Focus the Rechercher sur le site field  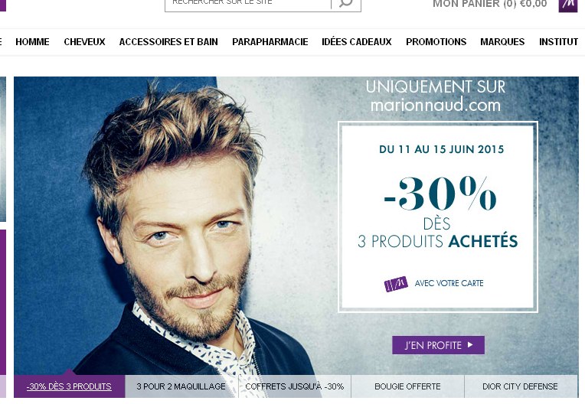tap(248, 4)
